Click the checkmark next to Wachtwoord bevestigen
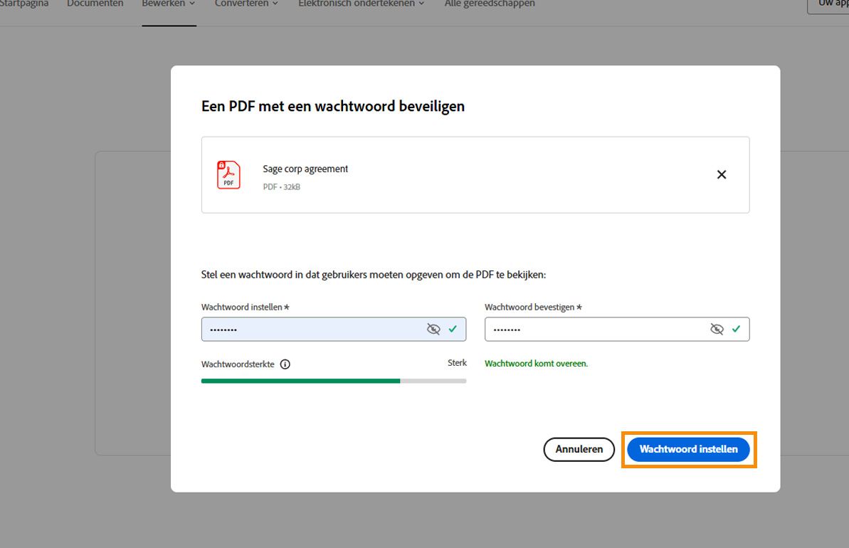849x548 pixels. pos(737,329)
